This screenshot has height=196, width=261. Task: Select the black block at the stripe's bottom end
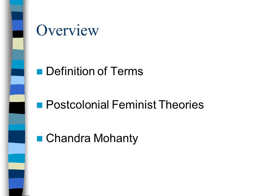click(16, 192)
